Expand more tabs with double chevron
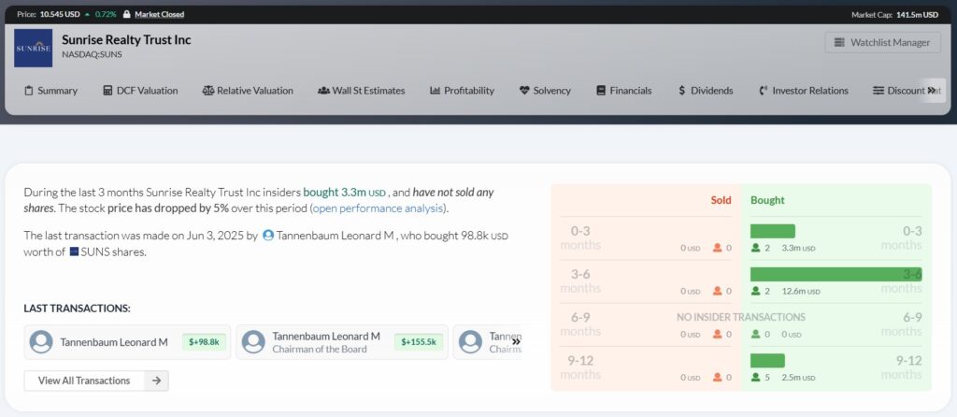957x417 pixels. coord(932,91)
